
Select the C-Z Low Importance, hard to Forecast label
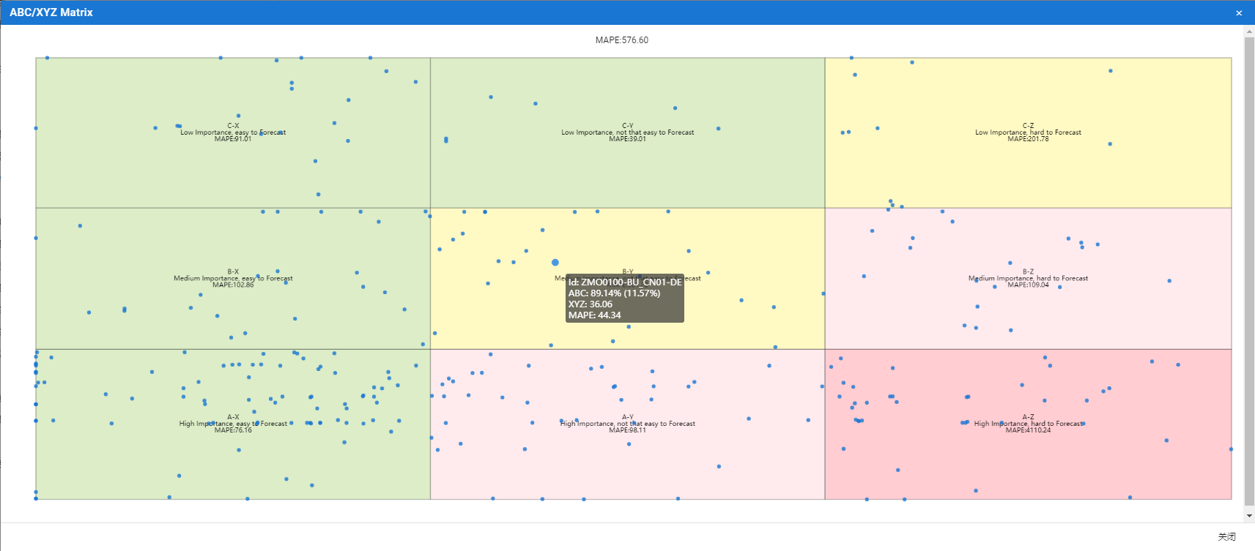coord(1028,132)
